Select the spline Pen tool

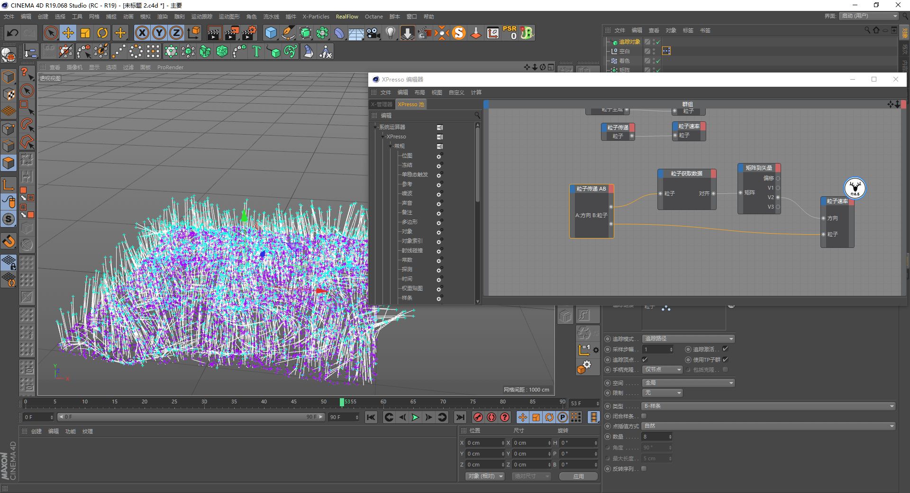tap(288, 33)
